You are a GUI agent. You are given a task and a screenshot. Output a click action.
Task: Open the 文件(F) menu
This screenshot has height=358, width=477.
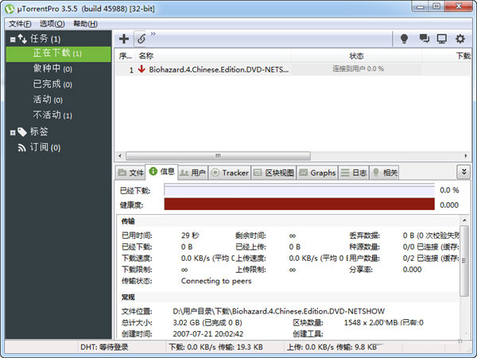[20, 24]
